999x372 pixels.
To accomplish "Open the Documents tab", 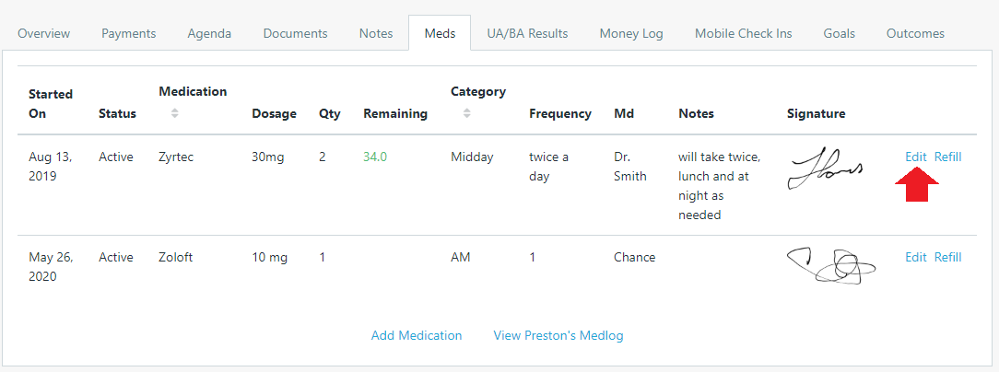I will coord(295,33).
